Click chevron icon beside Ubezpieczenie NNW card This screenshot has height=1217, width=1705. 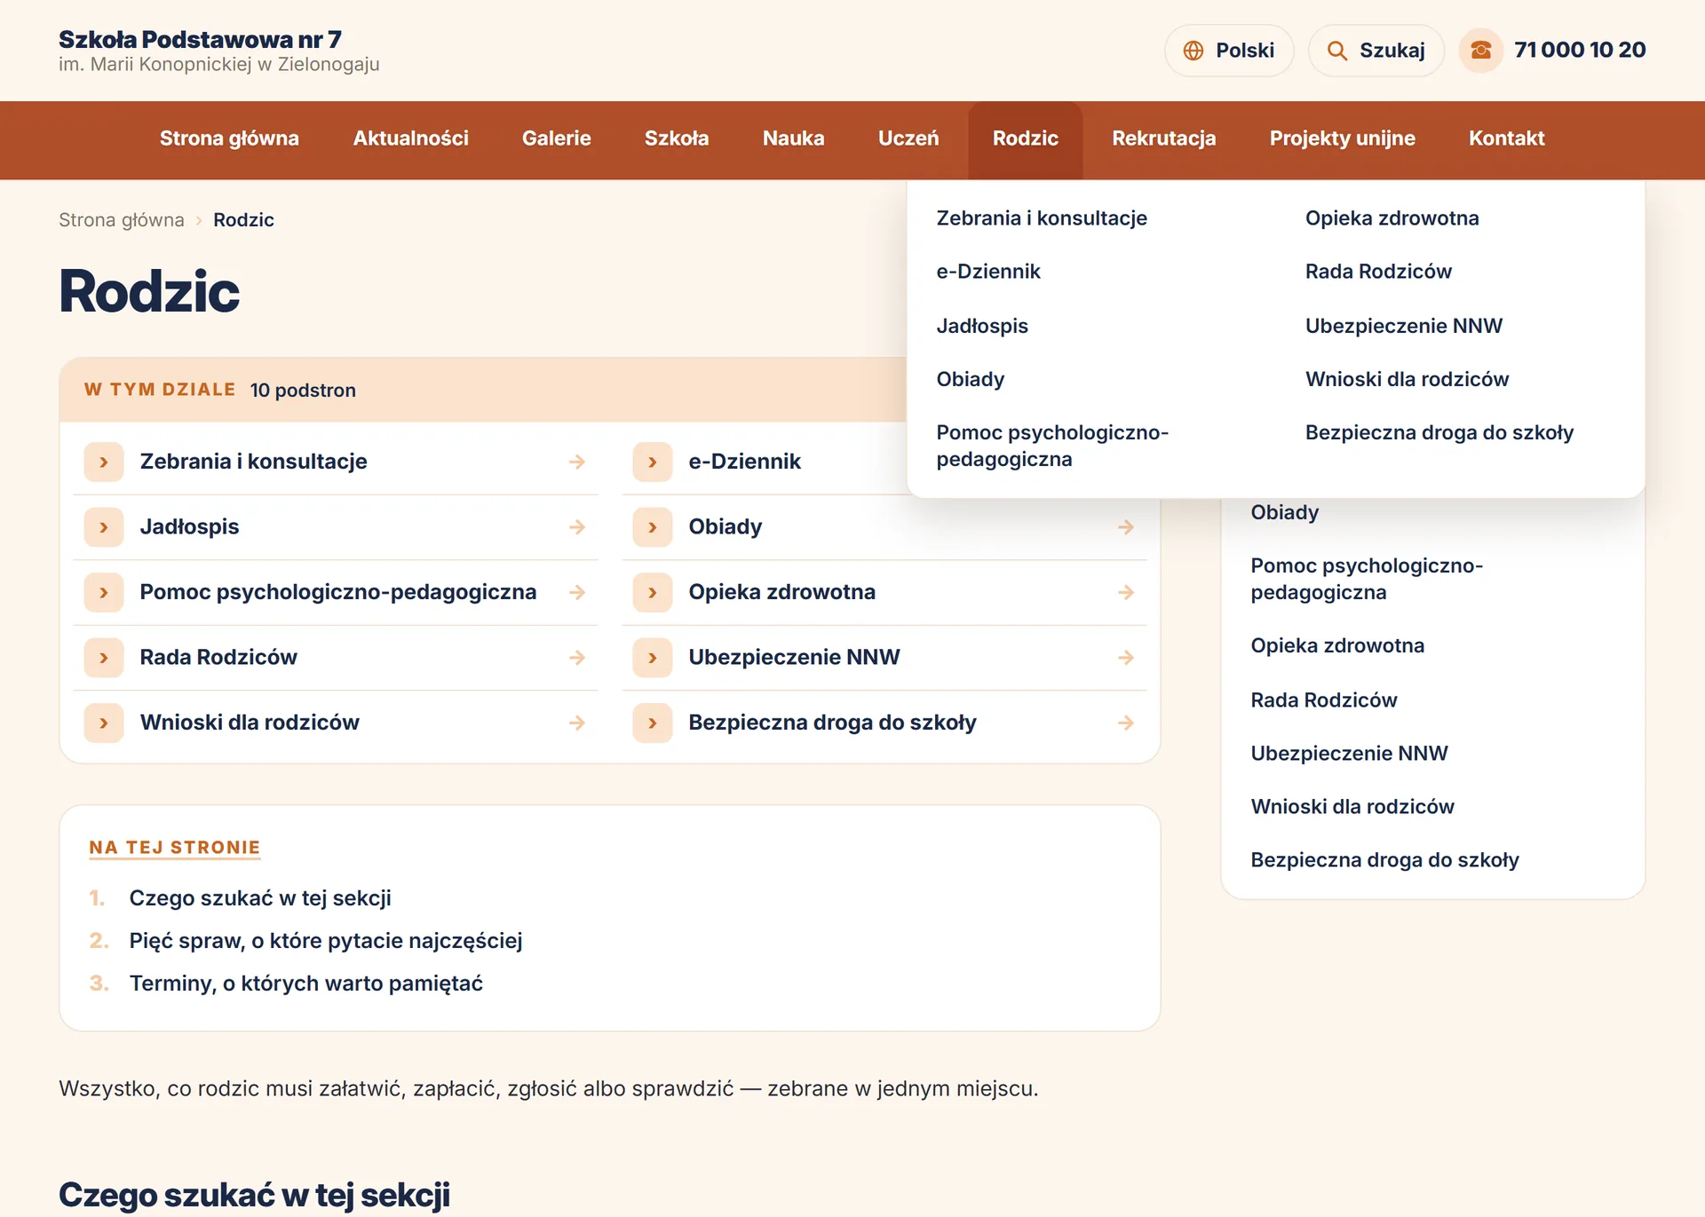tap(653, 658)
